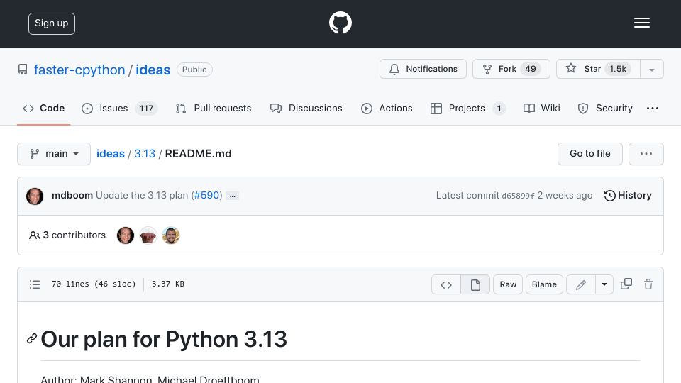Click the '70 lines (46 sloc)' text

coord(94,284)
